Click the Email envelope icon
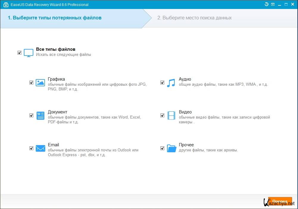The image size is (298, 209). point(40,148)
